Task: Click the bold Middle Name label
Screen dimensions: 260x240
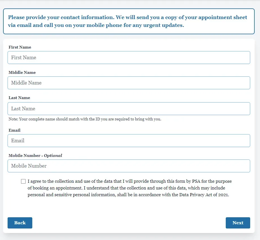Action: tap(22, 72)
